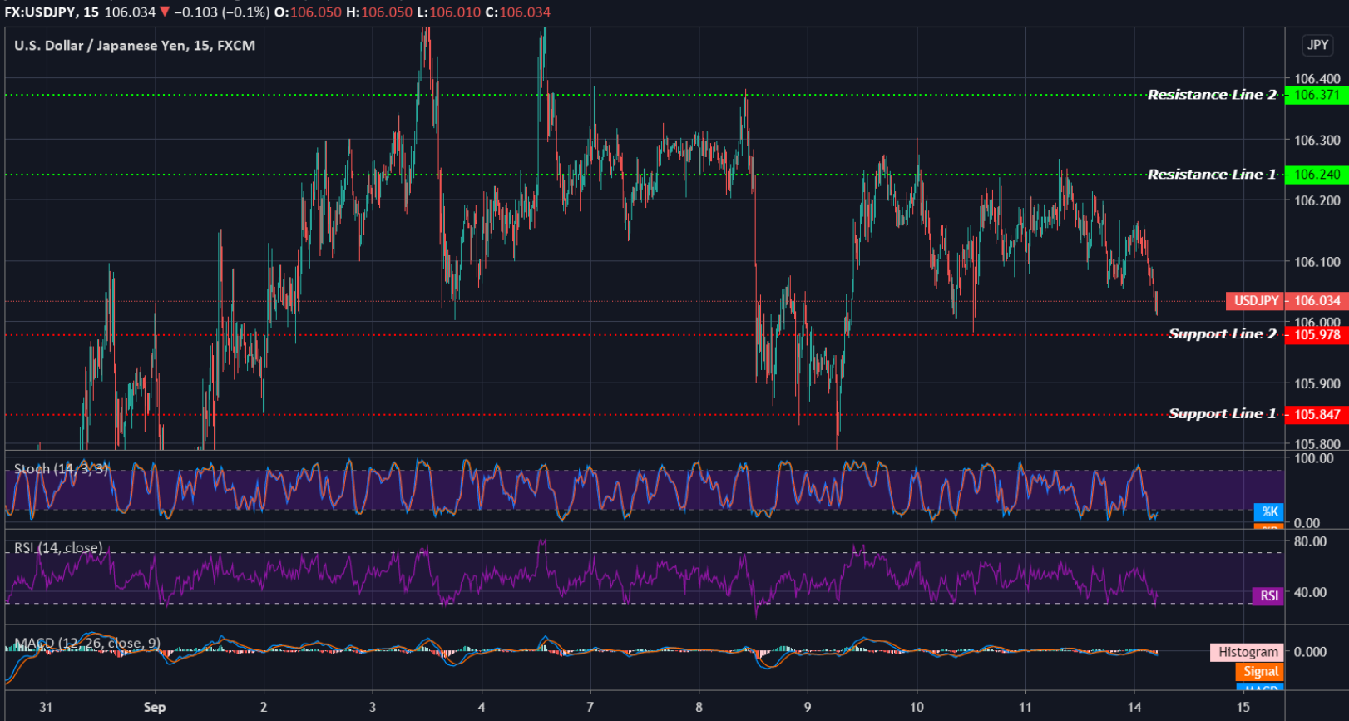This screenshot has height=721, width=1349.
Task: Click date 11 on time axis
Action: 1025,707
